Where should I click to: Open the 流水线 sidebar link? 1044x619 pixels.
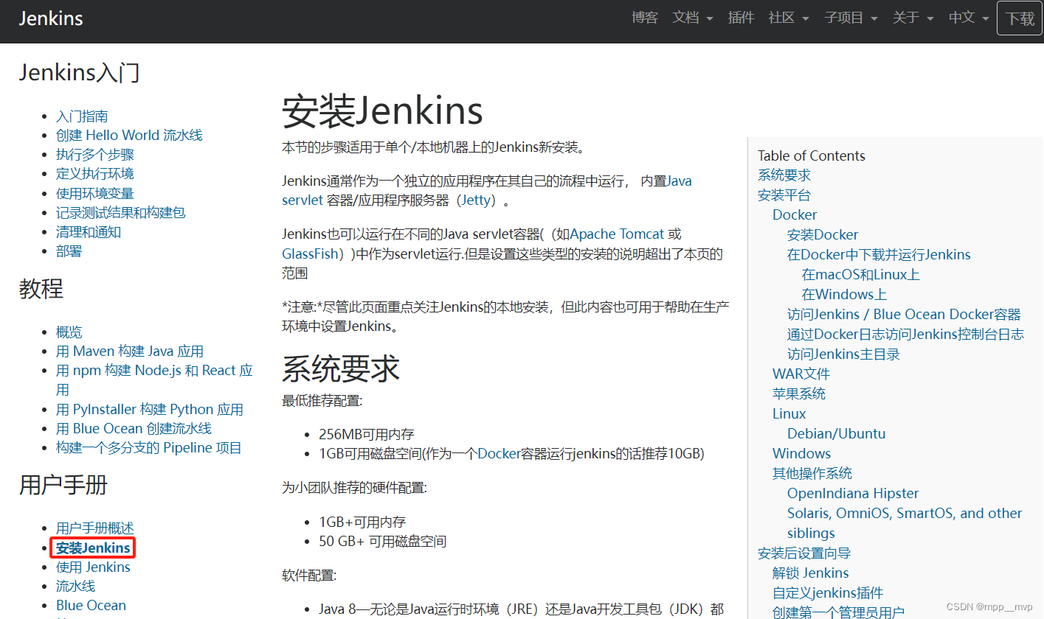coord(76,586)
